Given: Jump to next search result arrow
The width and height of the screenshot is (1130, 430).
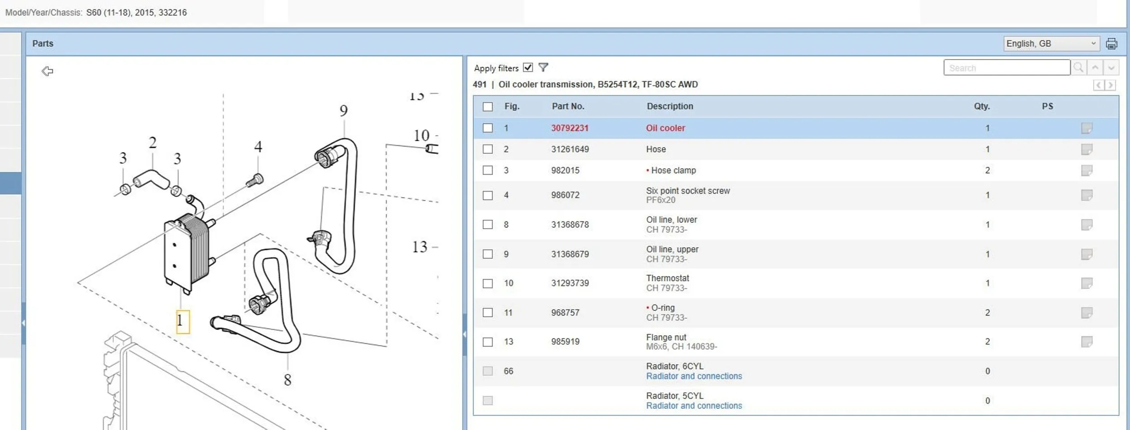Looking at the screenshot, I should (1111, 68).
